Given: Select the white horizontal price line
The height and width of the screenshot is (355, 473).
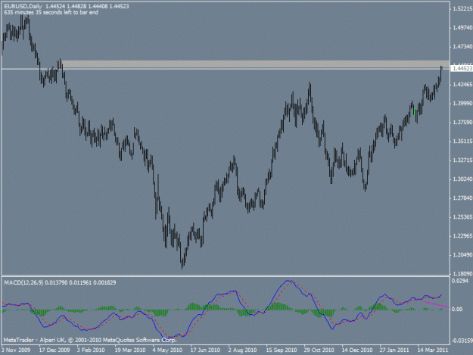Looking at the screenshot, I should point(226,69).
